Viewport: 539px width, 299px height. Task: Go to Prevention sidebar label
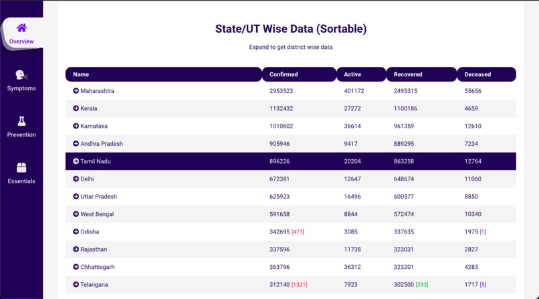(21, 134)
